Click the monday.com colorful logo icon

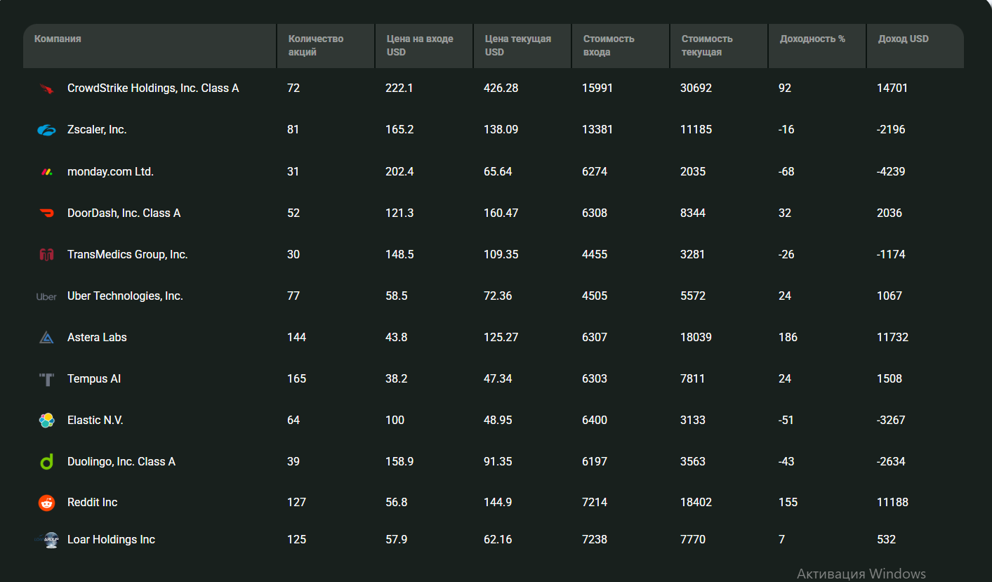(46, 172)
